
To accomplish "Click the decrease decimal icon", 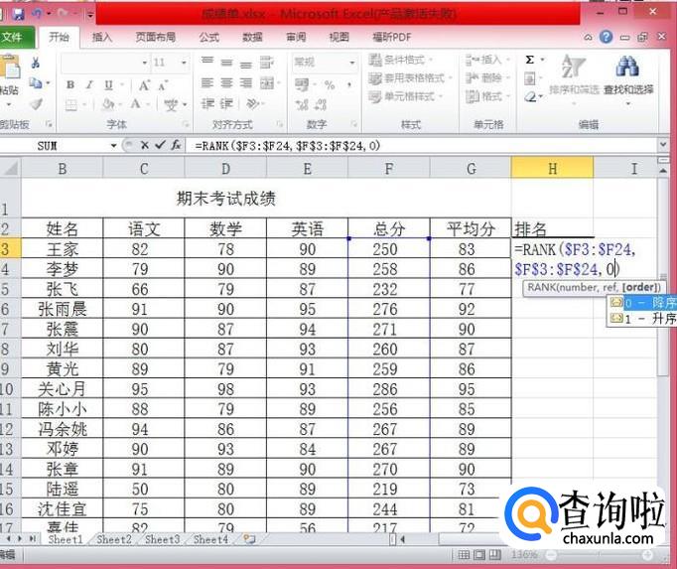I will point(321,104).
